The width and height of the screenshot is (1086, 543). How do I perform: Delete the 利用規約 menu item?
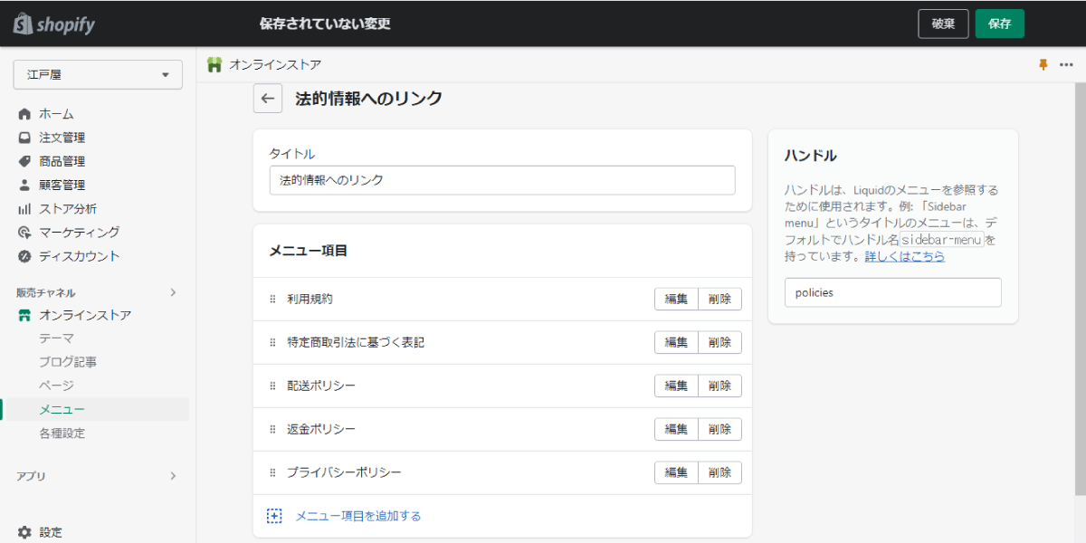click(720, 299)
